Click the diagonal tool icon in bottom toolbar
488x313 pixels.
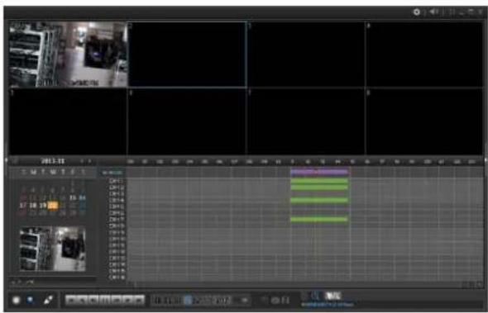pyautogui.click(x=48, y=300)
